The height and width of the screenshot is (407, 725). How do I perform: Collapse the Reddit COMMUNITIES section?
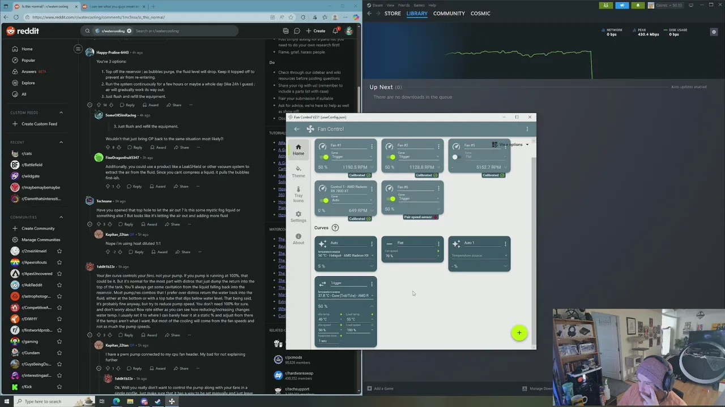pyautogui.click(x=61, y=217)
